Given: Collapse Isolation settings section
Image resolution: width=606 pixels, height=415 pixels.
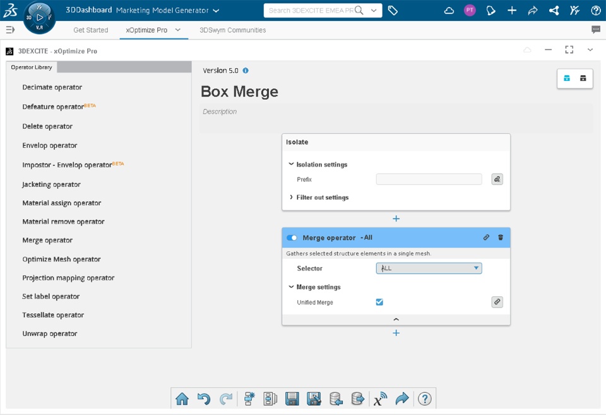Looking at the screenshot, I should (x=291, y=164).
